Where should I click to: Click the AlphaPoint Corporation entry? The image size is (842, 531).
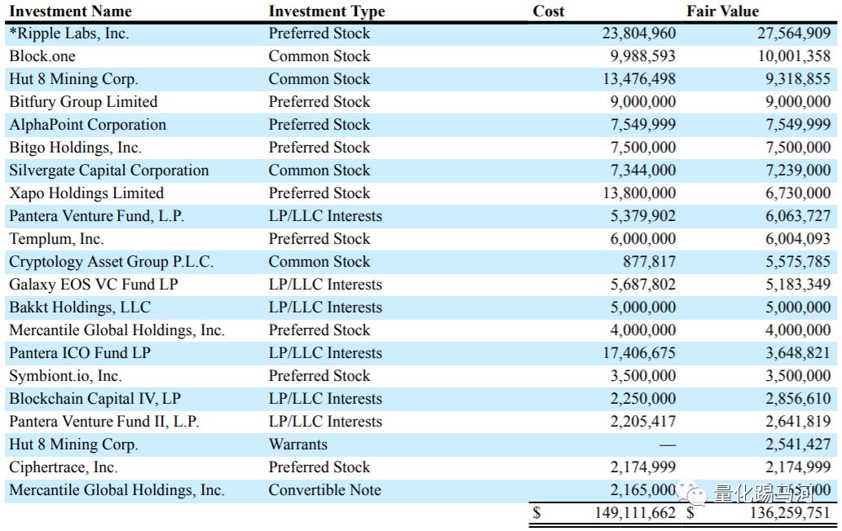[x=87, y=125]
